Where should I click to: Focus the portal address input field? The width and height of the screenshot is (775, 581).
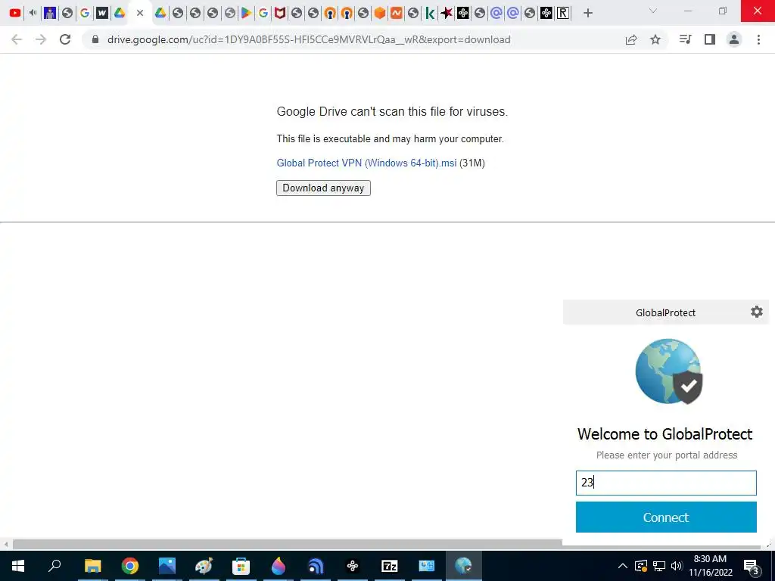tap(666, 483)
